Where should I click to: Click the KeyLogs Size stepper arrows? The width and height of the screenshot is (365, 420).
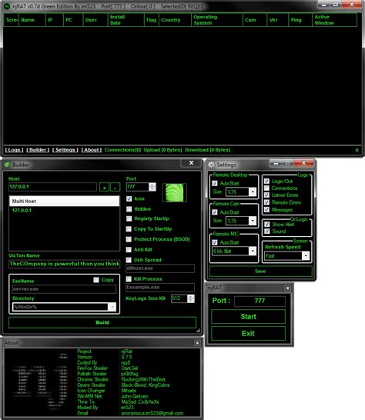click(191, 298)
